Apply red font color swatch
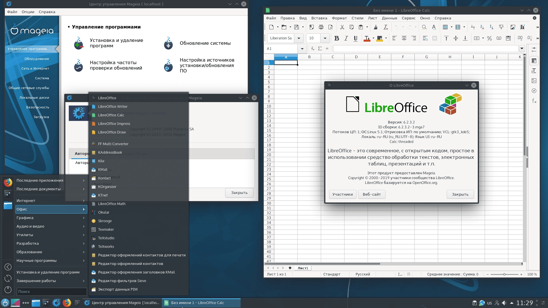 coord(367,38)
